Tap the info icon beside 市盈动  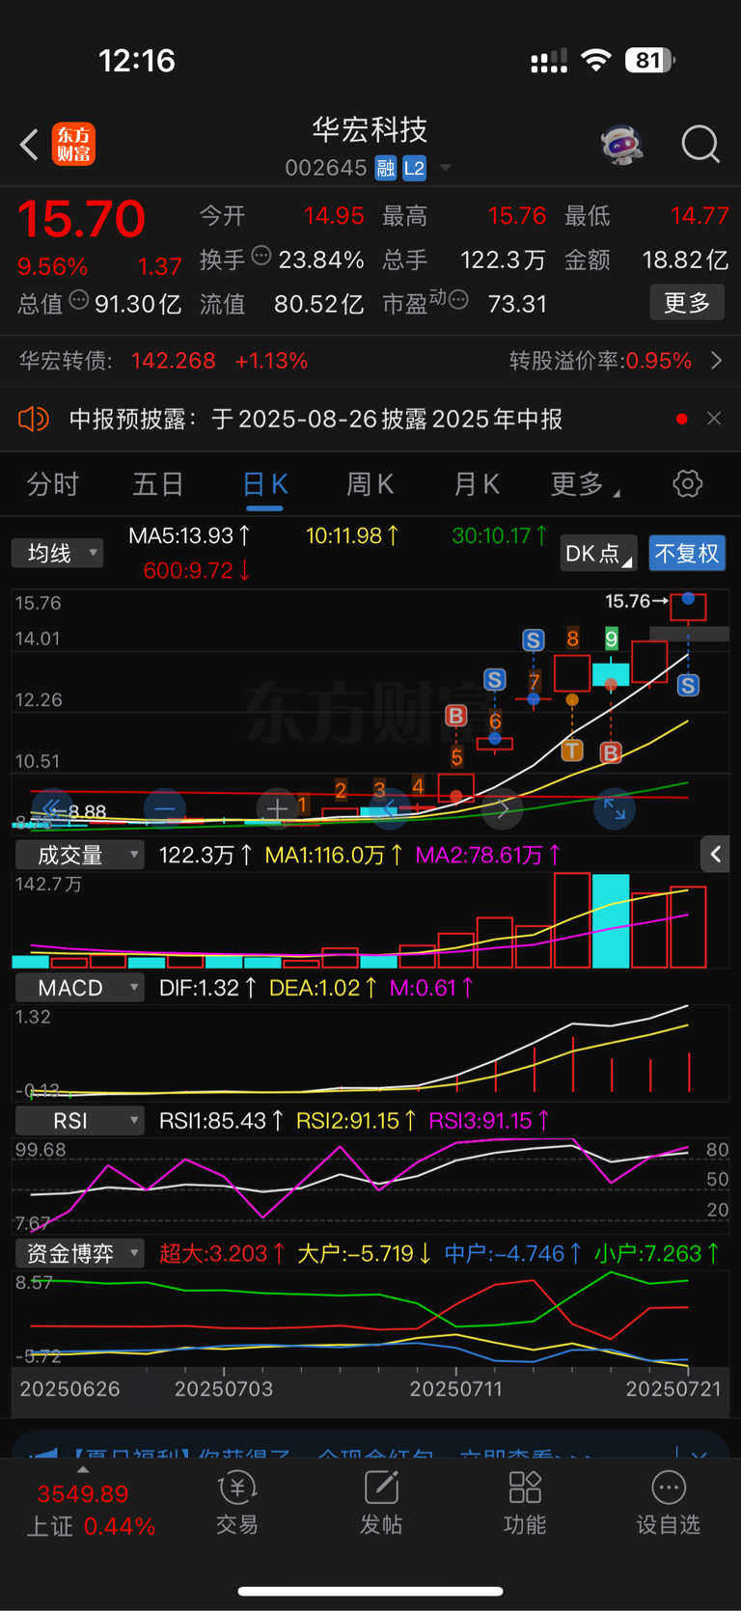click(459, 300)
